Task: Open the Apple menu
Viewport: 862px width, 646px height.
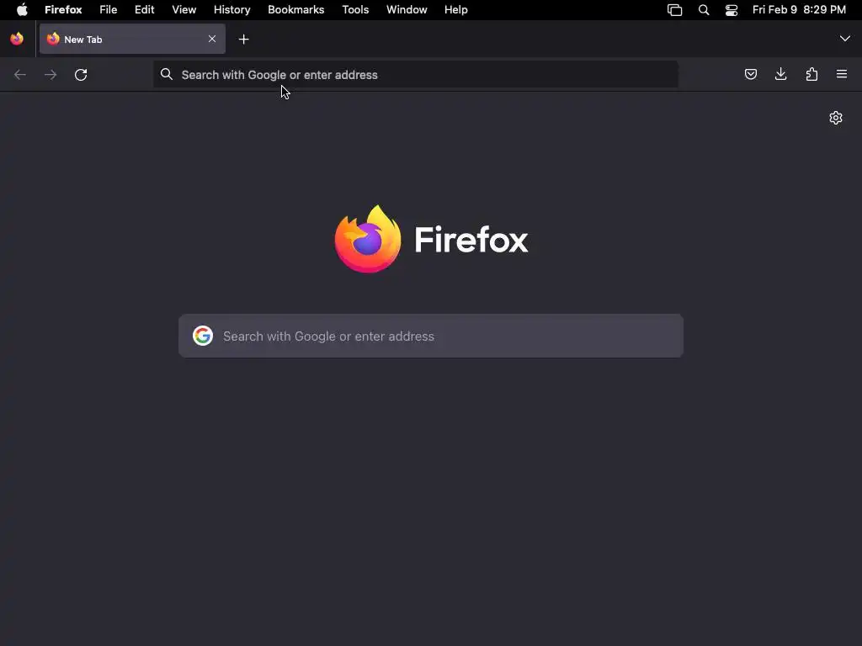Action: [22, 10]
